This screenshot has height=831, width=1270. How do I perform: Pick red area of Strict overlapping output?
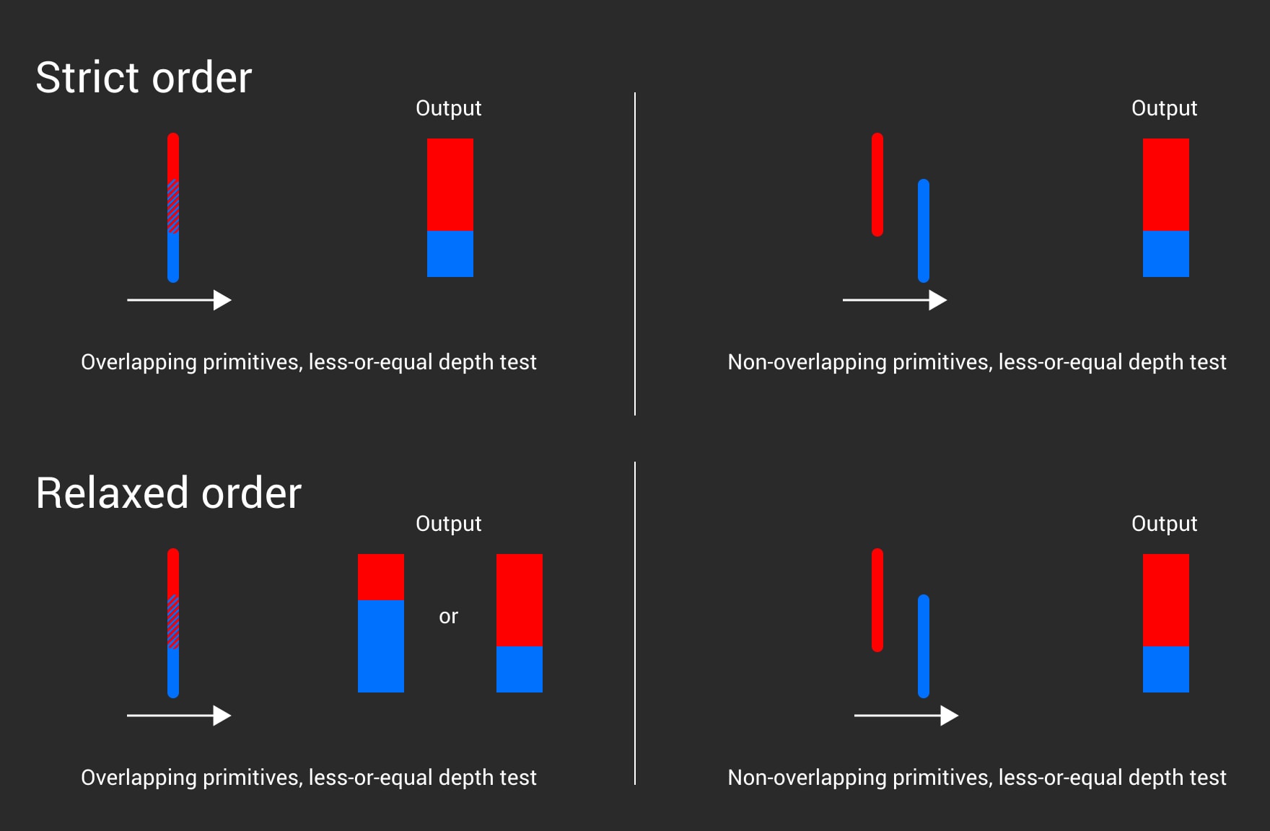tap(450, 185)
